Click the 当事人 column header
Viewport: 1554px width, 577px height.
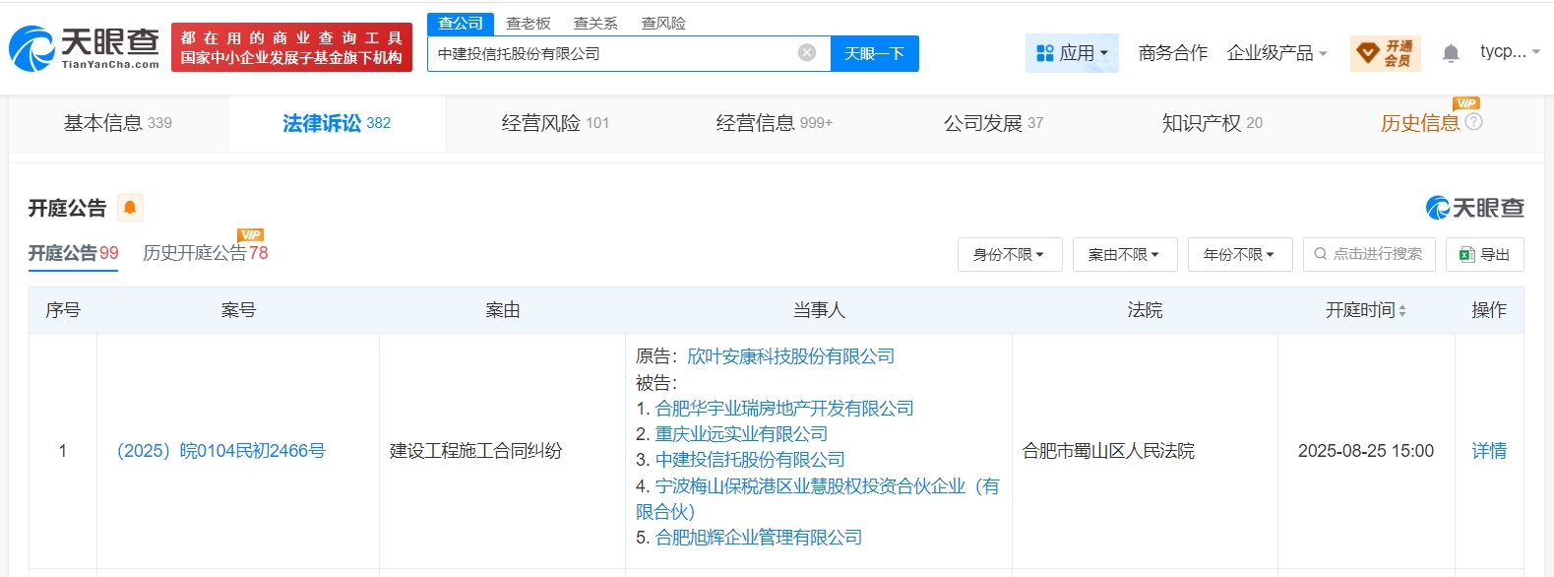(819, 310)
